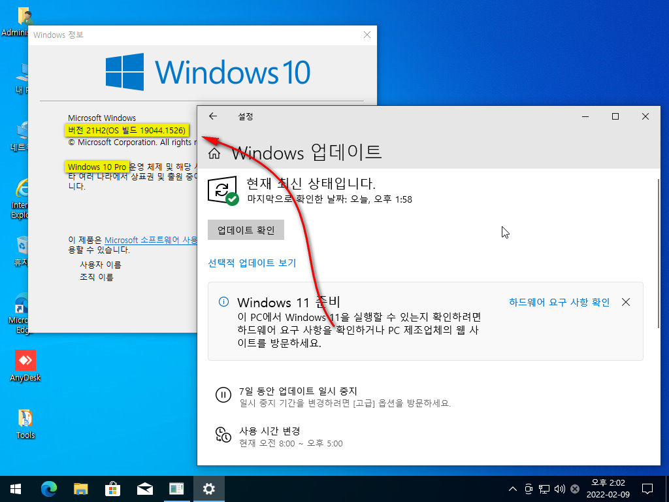669x502 pixels.
Task: Click the Windows 업데이트 heading
Action: click(306, 152)
